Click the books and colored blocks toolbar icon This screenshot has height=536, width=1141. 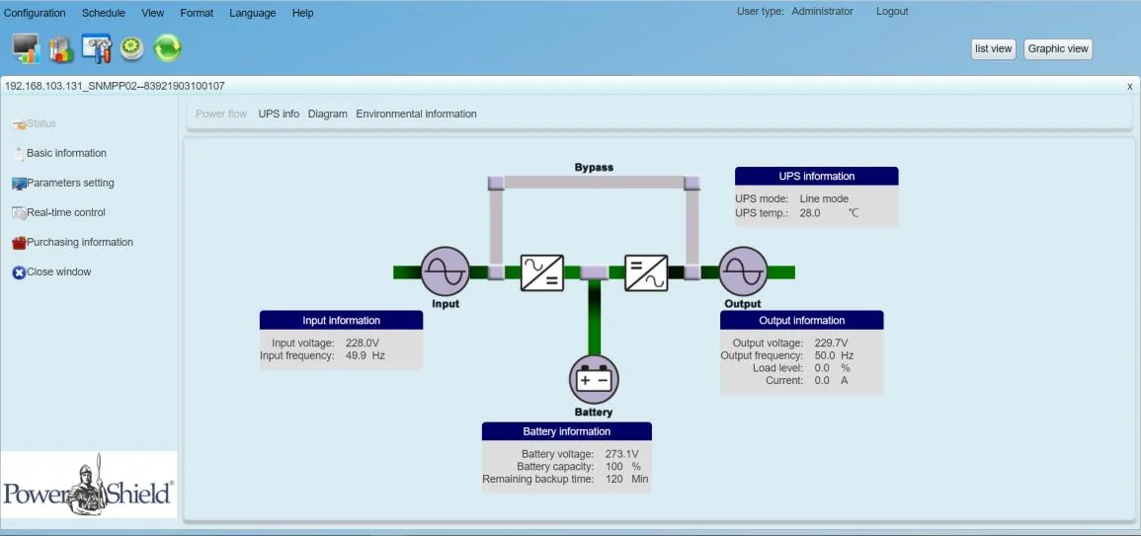click(61, 48)
